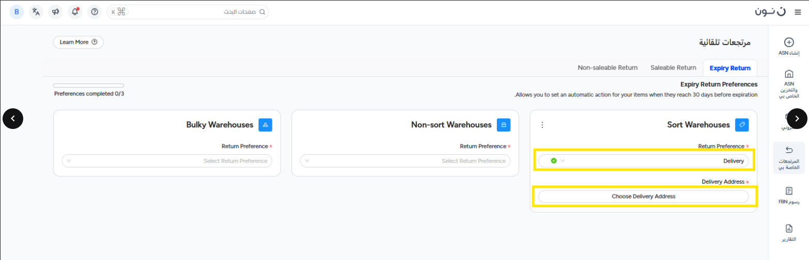Open the announcements megaphone icon

(56, 12)
